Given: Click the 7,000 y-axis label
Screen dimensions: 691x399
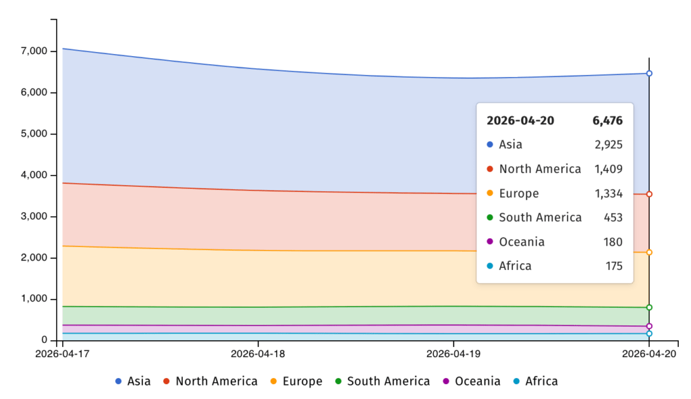Looking at the screenshot, I should coord(34,51).
